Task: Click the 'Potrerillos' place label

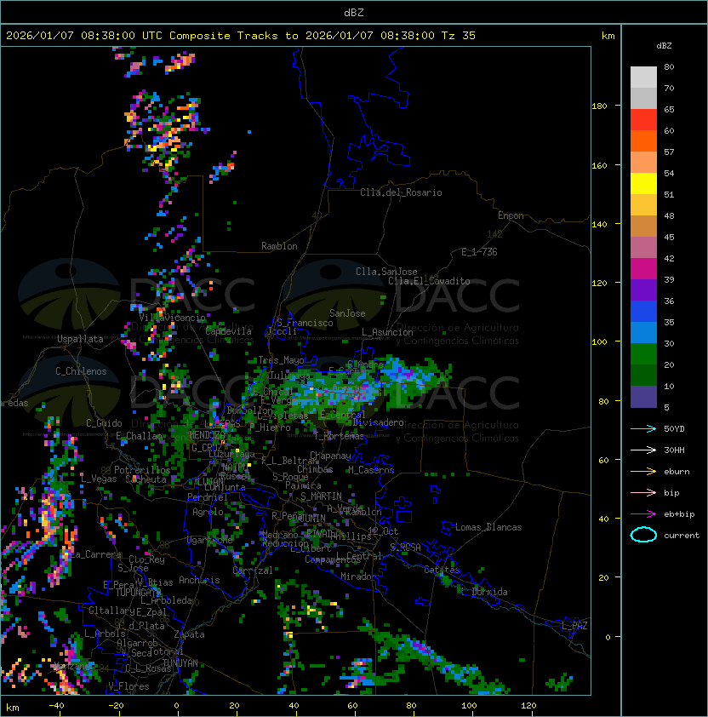Action: 142,470
